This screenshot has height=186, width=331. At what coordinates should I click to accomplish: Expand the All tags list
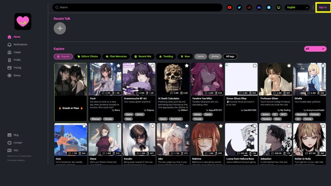230,57
